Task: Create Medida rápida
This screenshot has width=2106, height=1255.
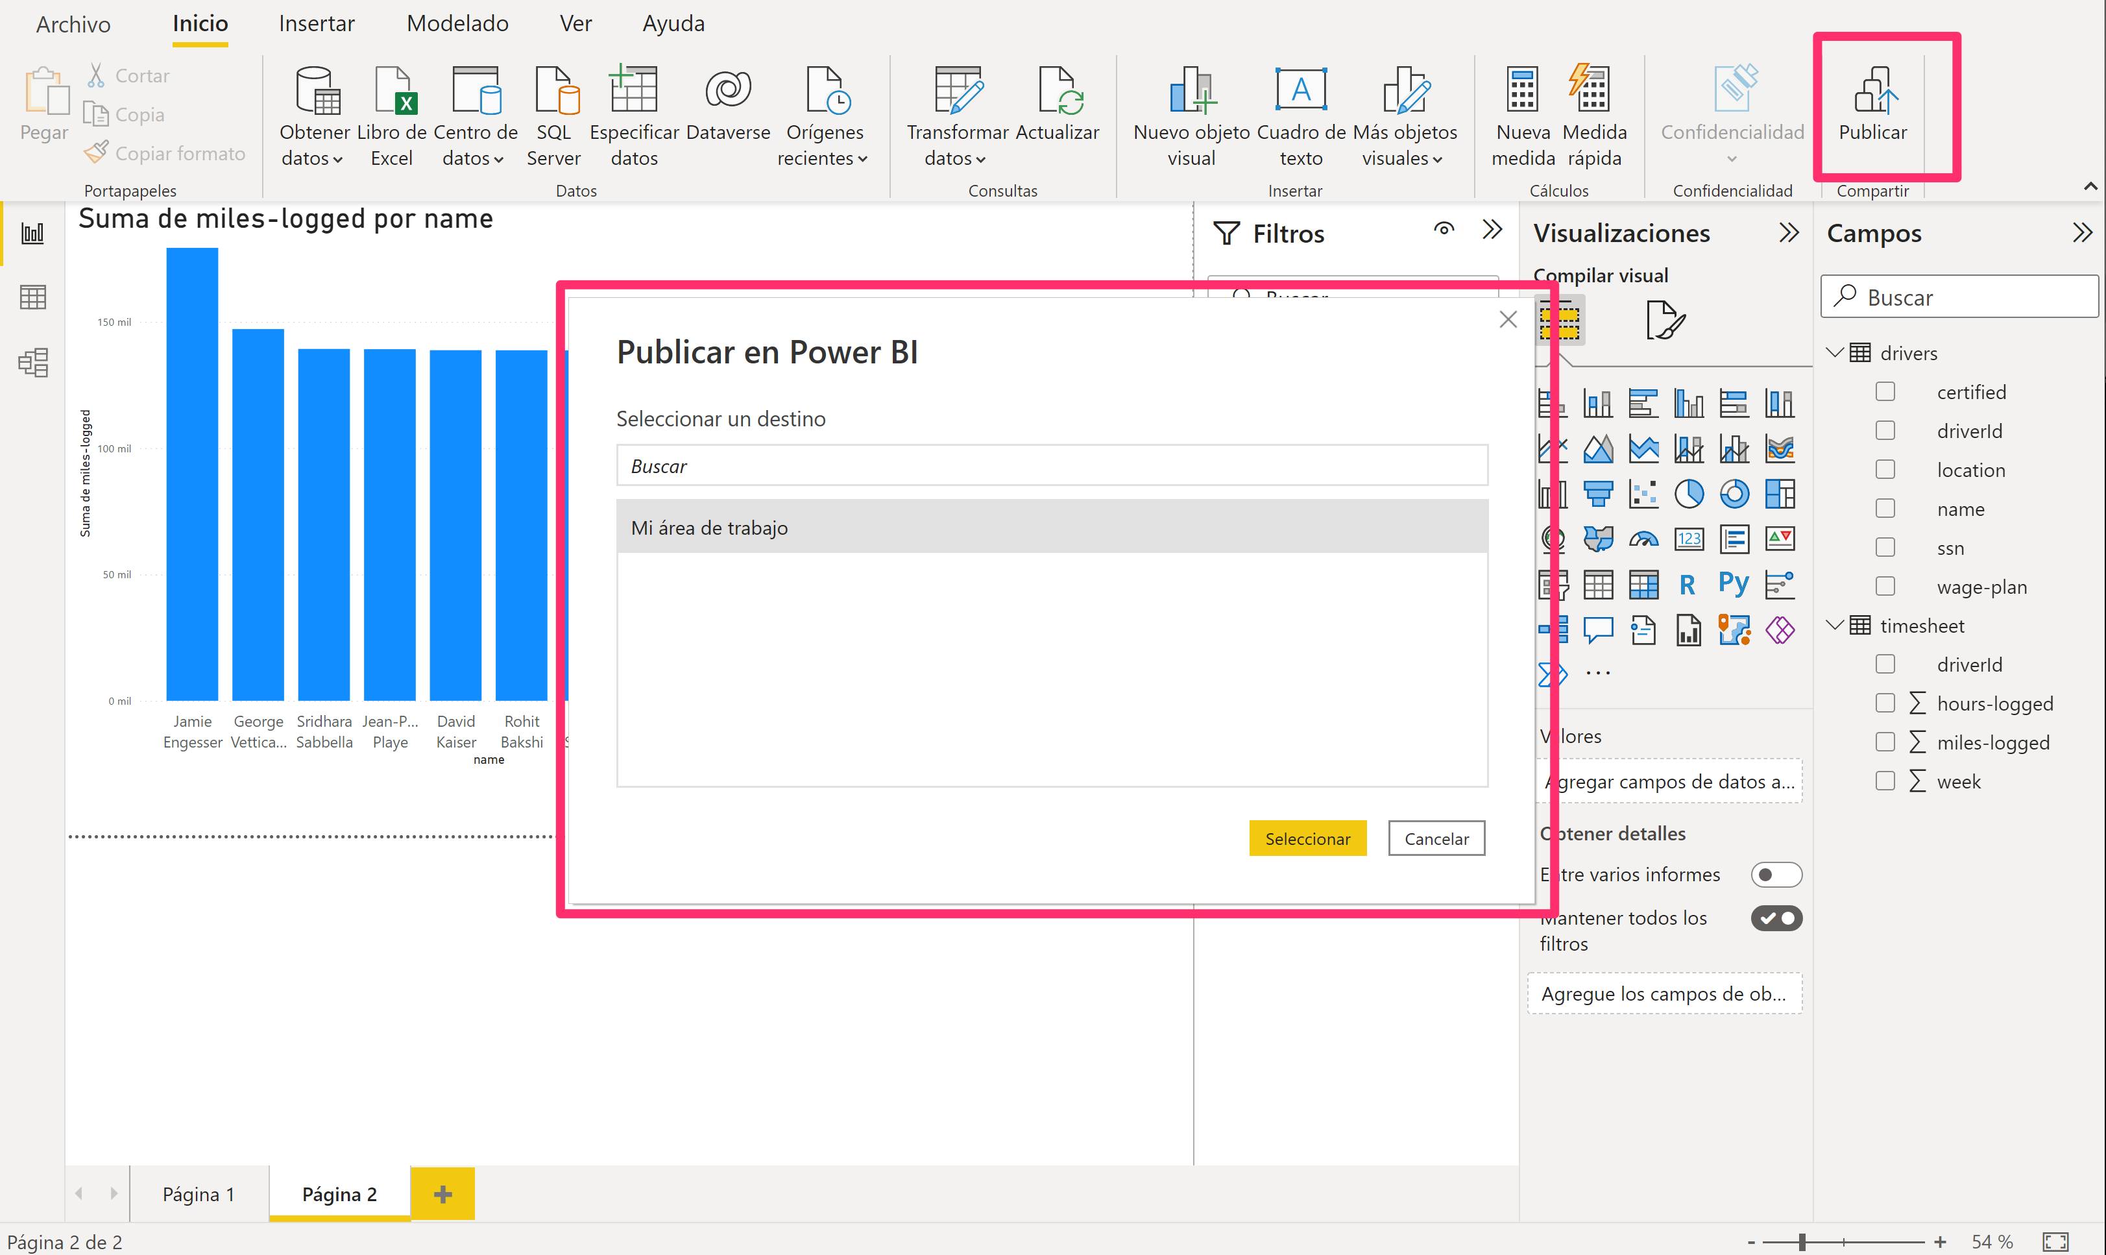Action: tap(1595, 116)
